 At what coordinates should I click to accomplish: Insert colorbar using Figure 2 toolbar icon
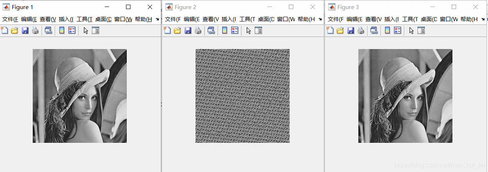click(224, 30)
